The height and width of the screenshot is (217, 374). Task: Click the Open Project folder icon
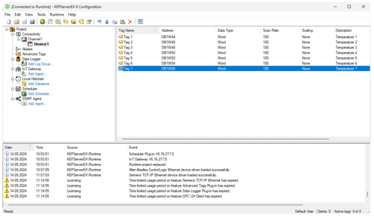17,22
